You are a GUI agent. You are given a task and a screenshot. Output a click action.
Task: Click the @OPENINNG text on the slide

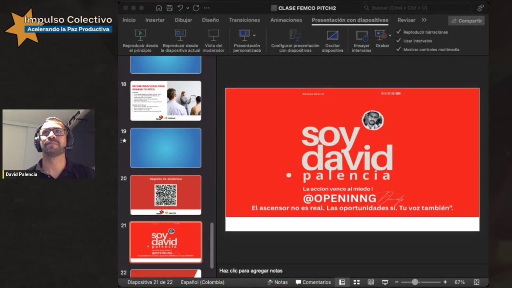coord(340,198)
